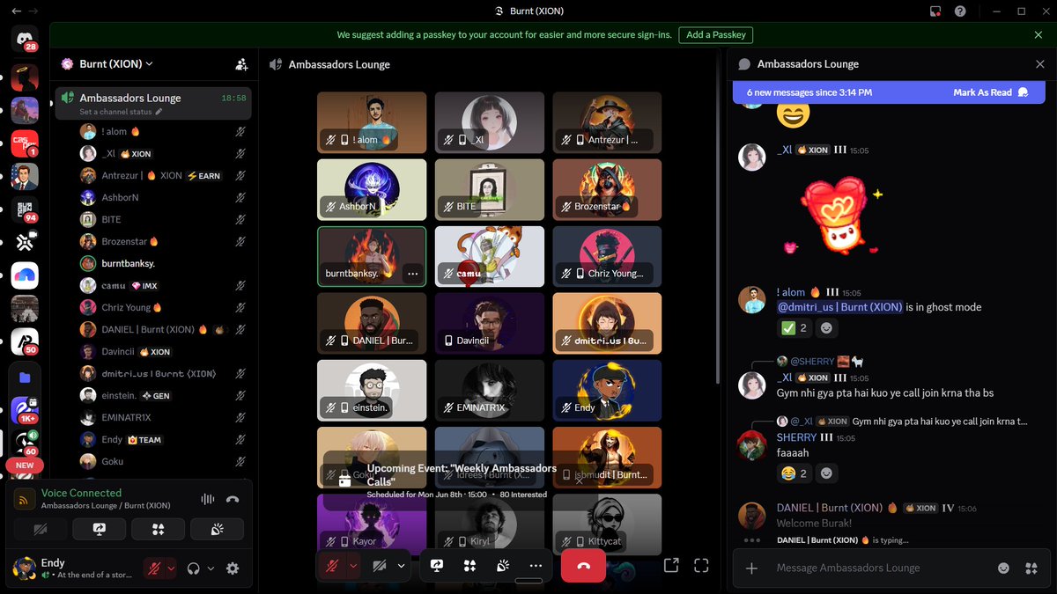Open soundboard from the Voice Connected panel
The height and width of the screenshot is (594, 1057).
point(218,529)
